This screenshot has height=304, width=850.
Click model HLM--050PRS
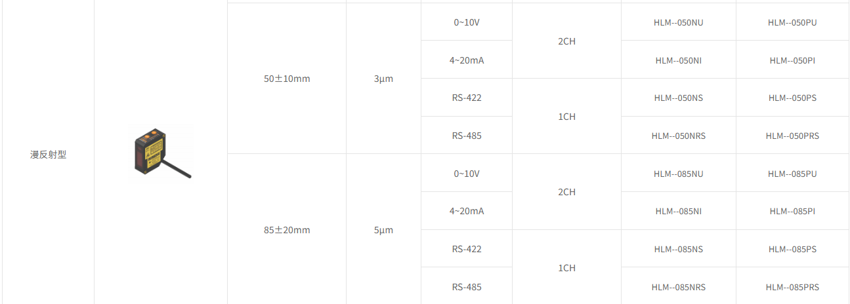pos(792,136)
